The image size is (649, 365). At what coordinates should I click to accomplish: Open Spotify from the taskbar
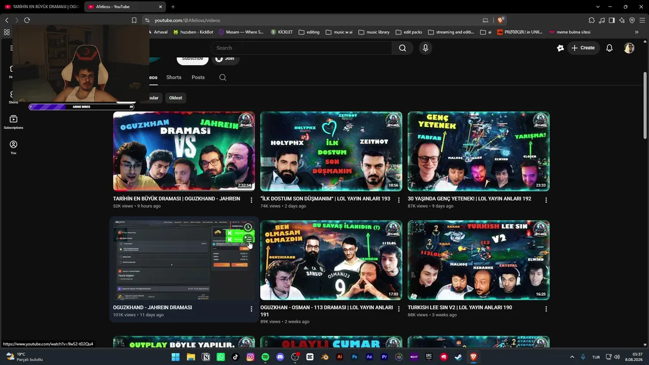tap(265, 357)
